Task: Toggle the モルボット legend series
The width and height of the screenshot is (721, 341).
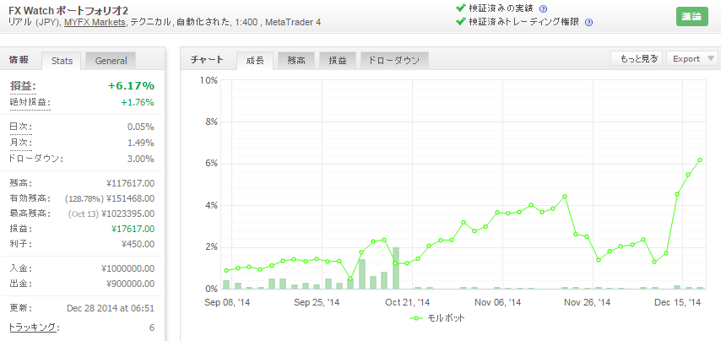Action: pos(436,318)
